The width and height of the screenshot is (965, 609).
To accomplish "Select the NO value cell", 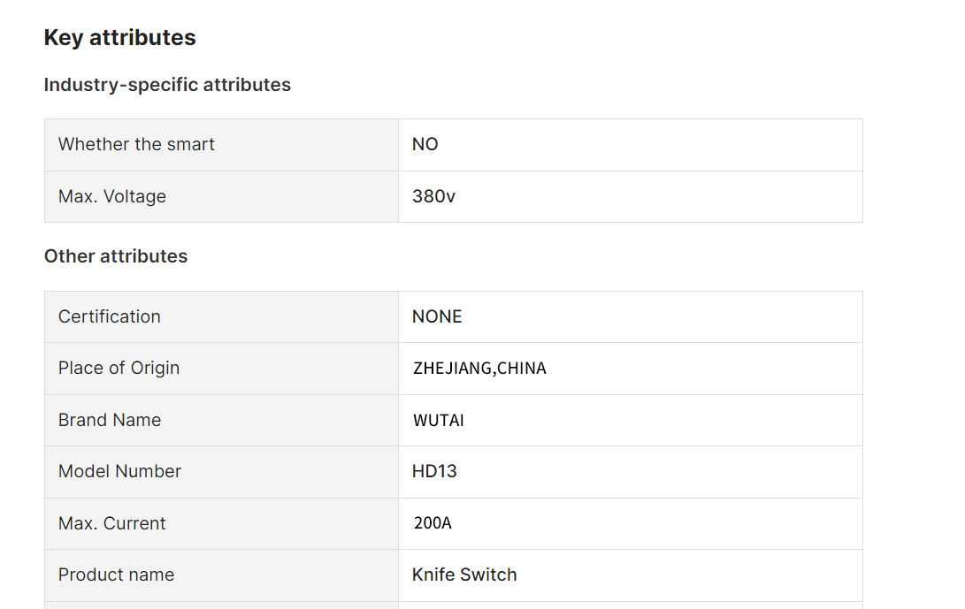I will [631, 145].
